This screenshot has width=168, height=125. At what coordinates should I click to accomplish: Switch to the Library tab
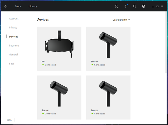33,6
